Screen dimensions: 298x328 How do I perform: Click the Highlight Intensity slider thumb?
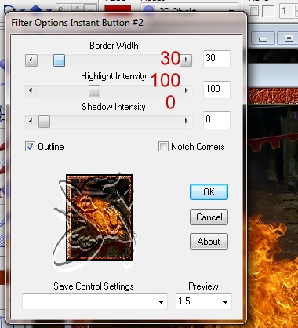[x=94, y=91]
